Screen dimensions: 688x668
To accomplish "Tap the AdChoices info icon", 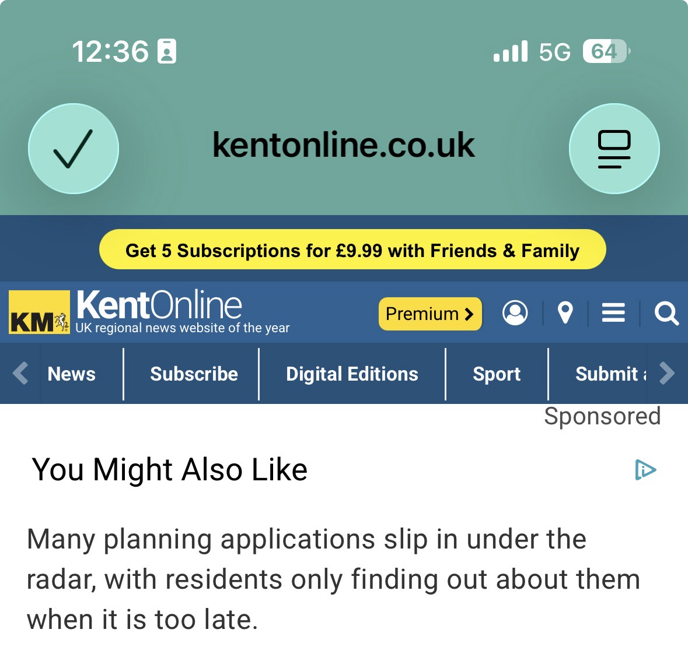I will (645, 469).
